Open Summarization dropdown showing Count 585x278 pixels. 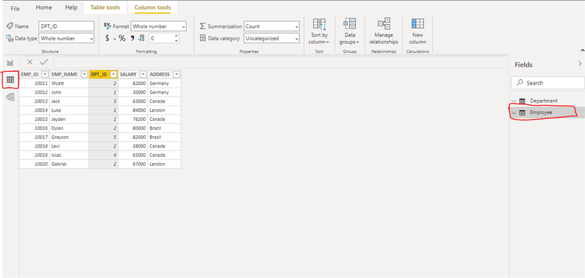(x=271, y=26)
